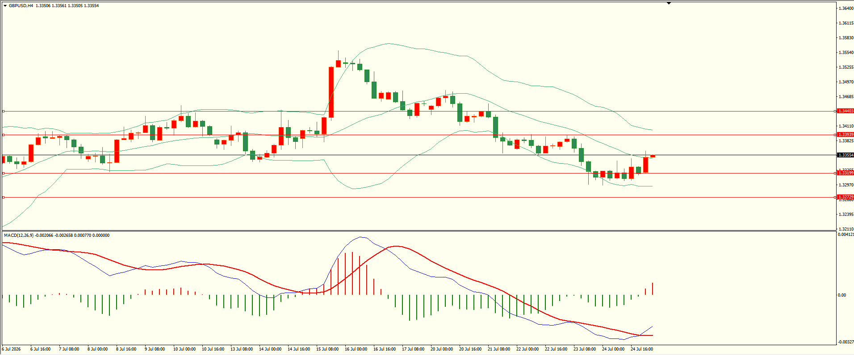854x355 pixels.
Task: Select the 1.33199 red price label
Action: (x=845, y=173)
